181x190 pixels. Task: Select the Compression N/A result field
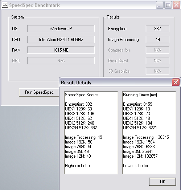click(x=157, y=50)
